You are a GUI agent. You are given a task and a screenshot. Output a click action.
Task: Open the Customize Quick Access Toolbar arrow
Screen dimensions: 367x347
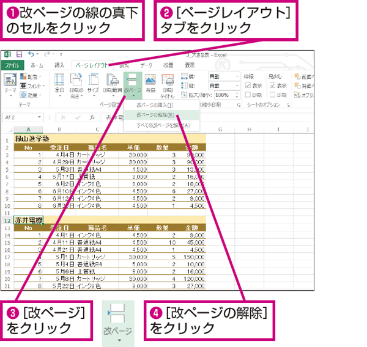pos(61,54)
